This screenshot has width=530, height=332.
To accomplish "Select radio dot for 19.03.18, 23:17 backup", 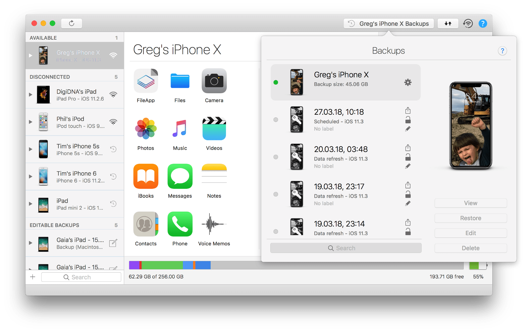I will [276, 194].
